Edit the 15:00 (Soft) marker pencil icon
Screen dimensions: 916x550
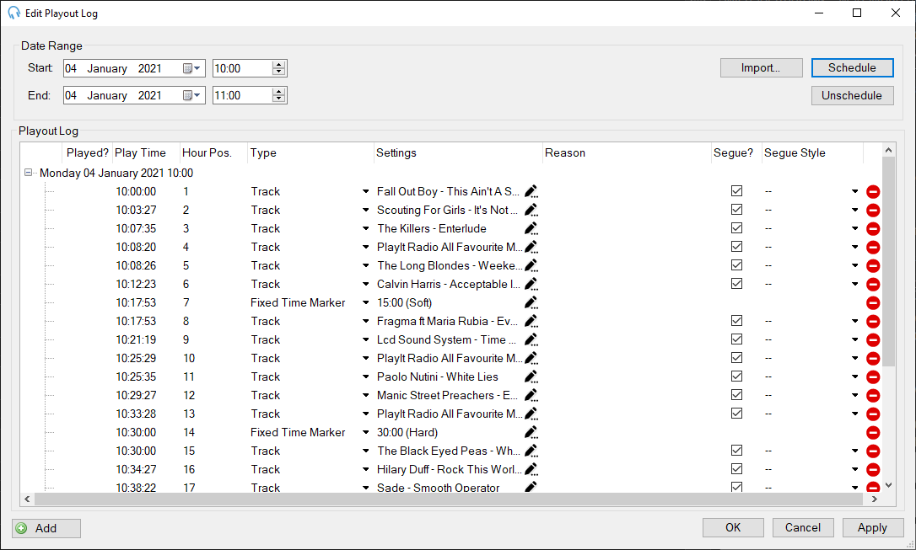pos(531,302)
